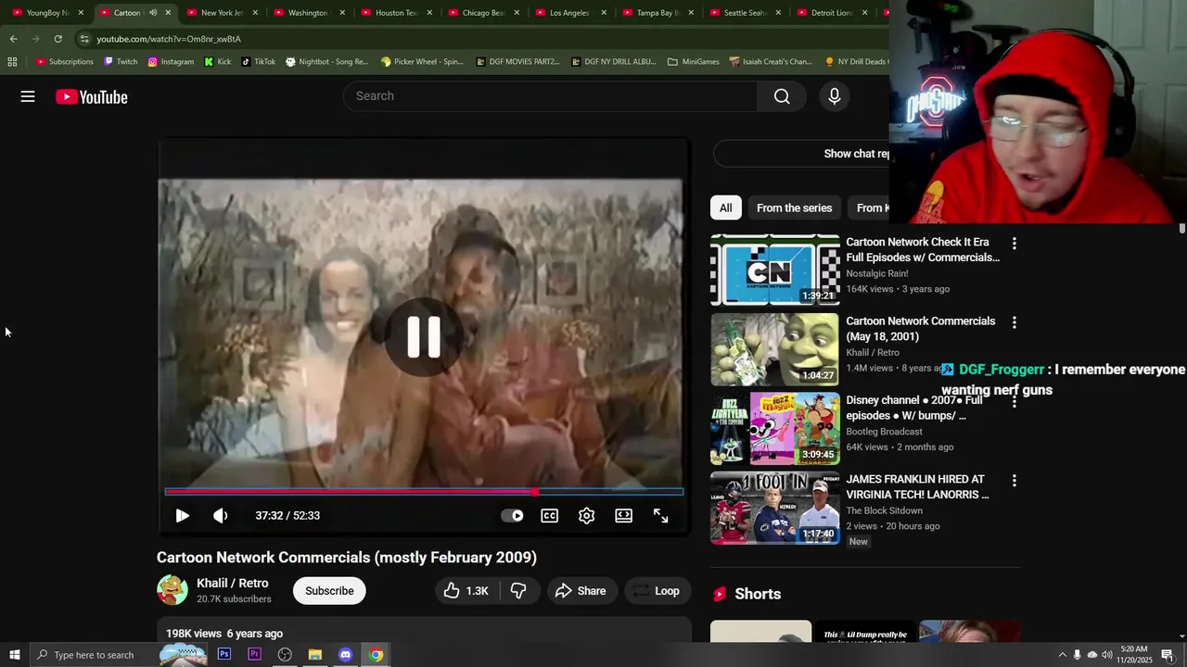This screenshot has height=667, width=1187.
Task: Toggle the autoplay switch in player
Action: [513, 516]
